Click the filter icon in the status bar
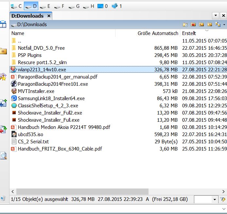 [223, 199]
